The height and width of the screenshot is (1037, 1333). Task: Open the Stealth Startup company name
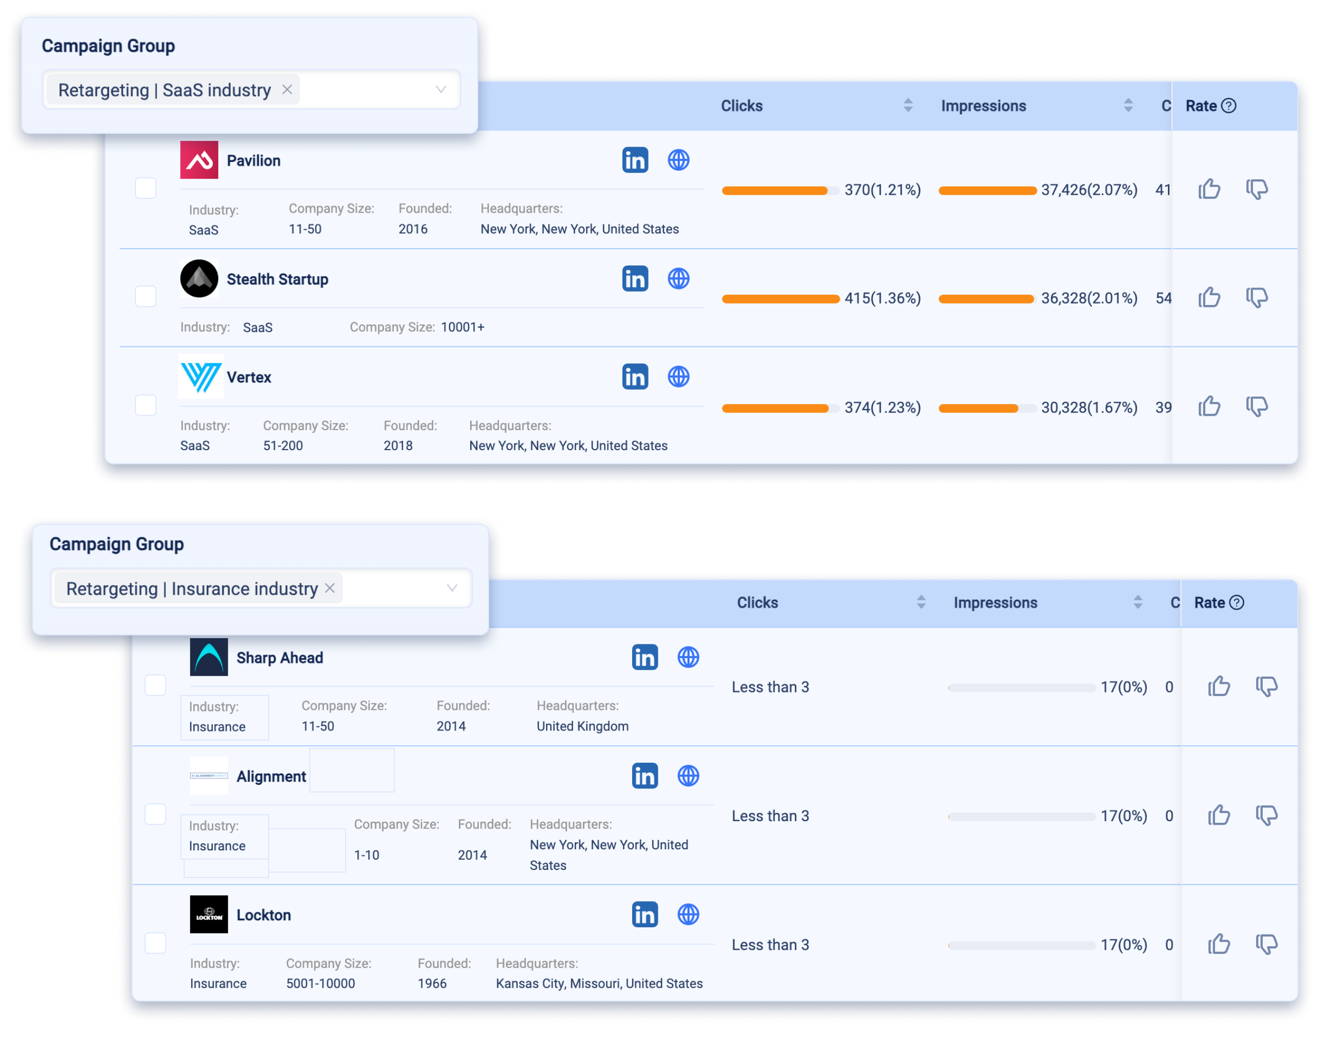click(x=277, y=279)
